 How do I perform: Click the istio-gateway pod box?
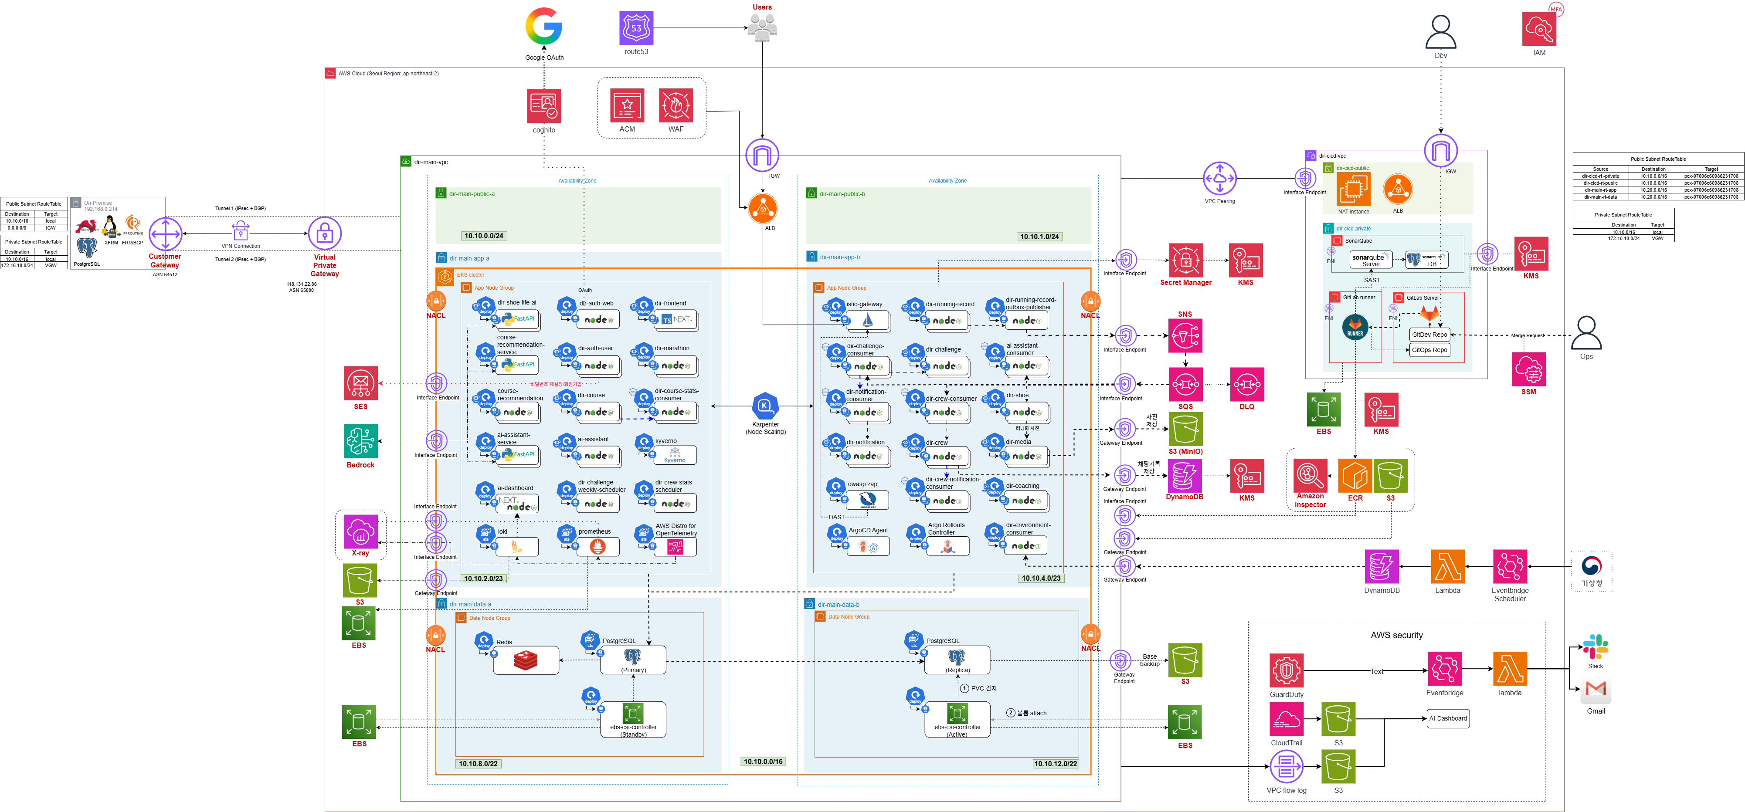pyautogui.click(x=867, y=320)
